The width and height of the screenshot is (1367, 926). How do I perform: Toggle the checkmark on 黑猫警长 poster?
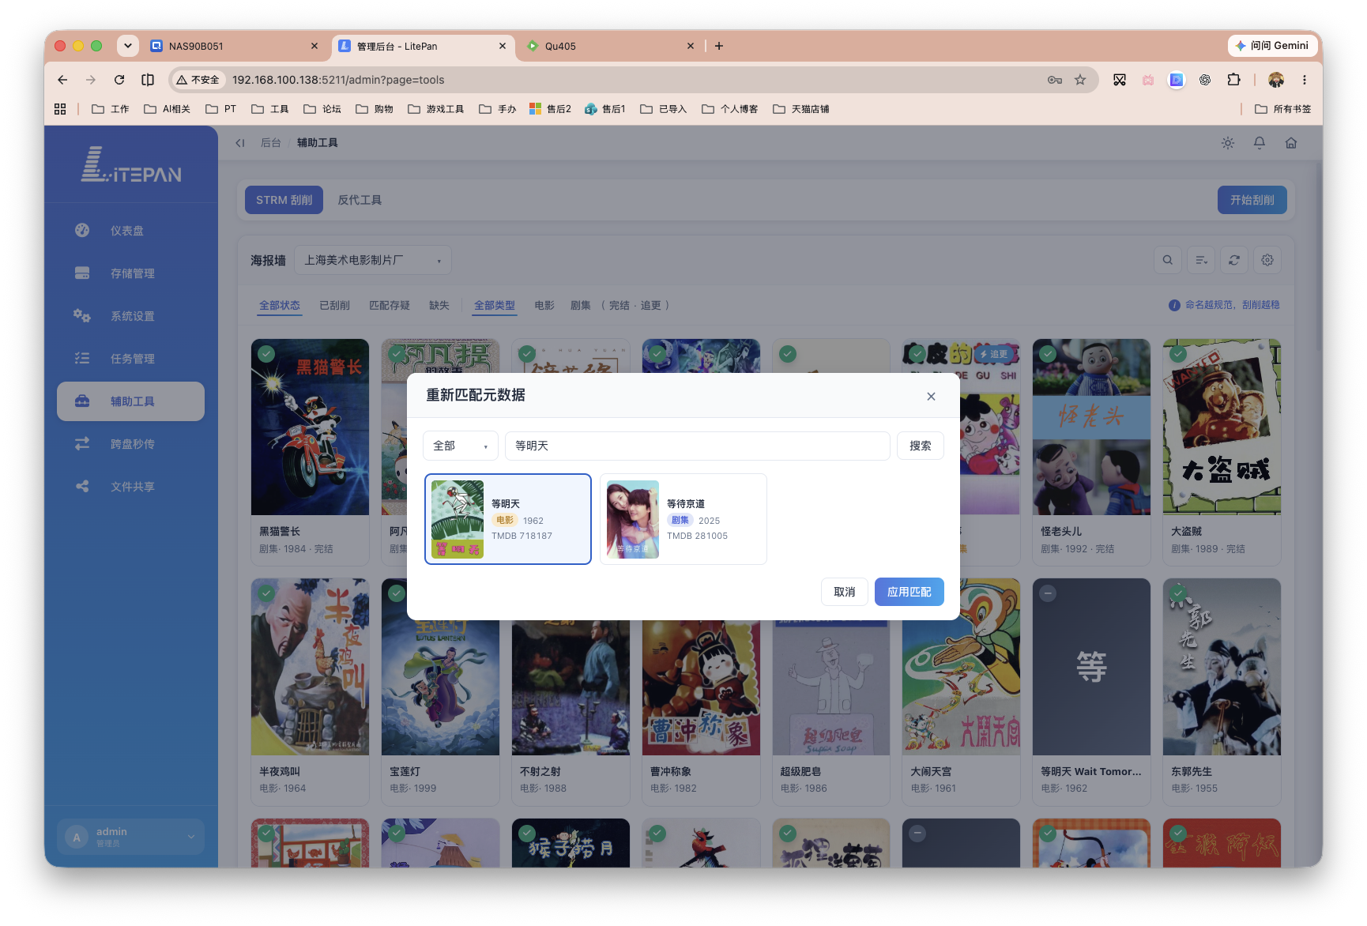266,354
